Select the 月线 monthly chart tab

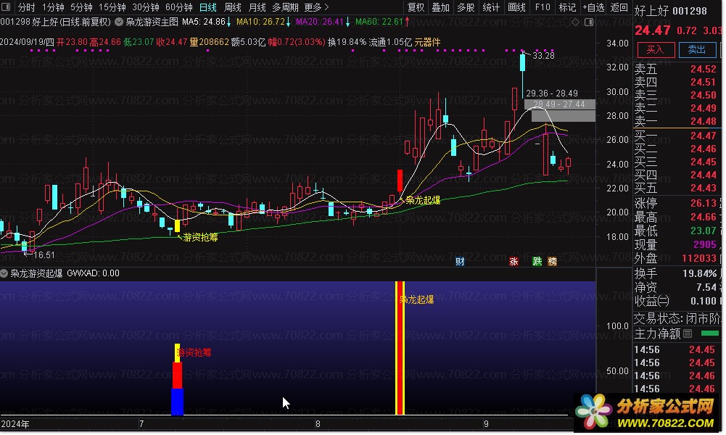pyautogui.click(x=257, y=7)
